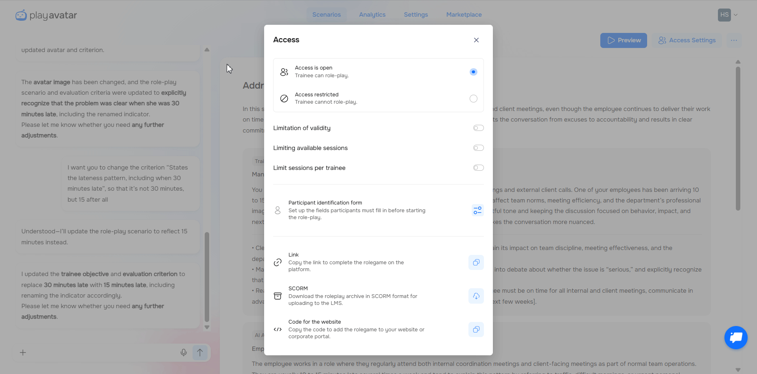Image resolution: width=757 pixels, height=374 pixels.
Task: Open the Settings tab
Action: click(x=416, y=15)
